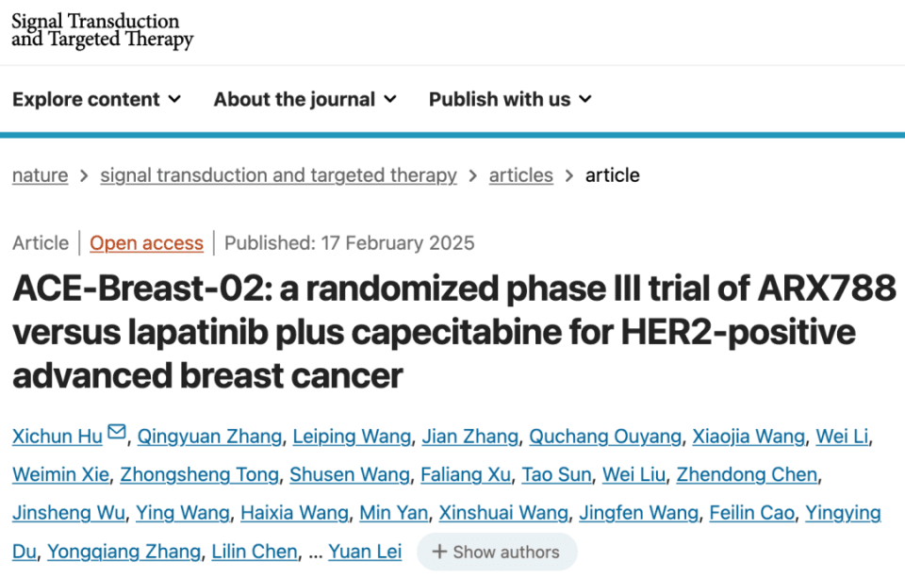Click the Open access link
The height and width of the screenshot is (578, 905).
coord(147,243)
